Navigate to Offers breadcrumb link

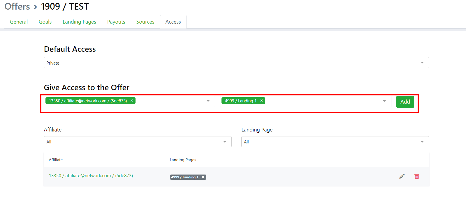[x=17, y=6]
